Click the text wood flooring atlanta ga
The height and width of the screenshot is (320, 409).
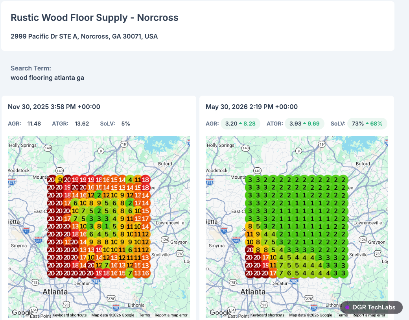[x=47, y=78]
